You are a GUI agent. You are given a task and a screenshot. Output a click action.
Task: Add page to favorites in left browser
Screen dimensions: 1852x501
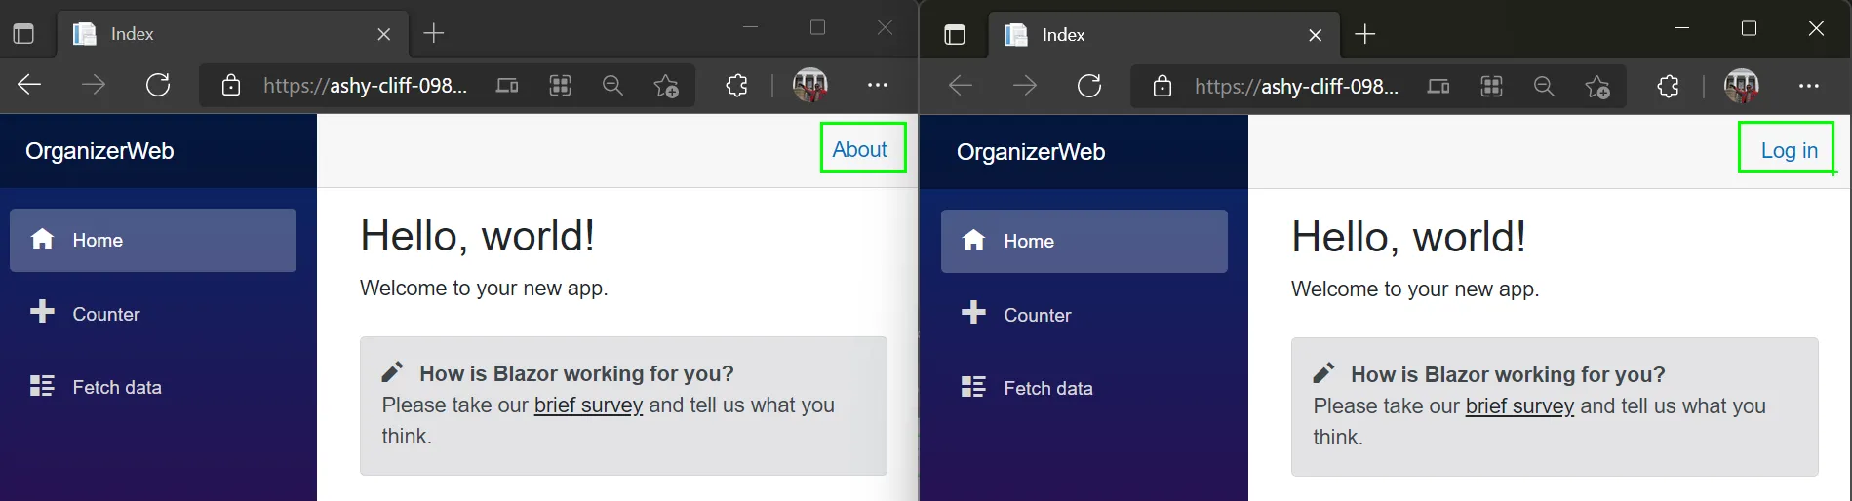click(666, 86)
